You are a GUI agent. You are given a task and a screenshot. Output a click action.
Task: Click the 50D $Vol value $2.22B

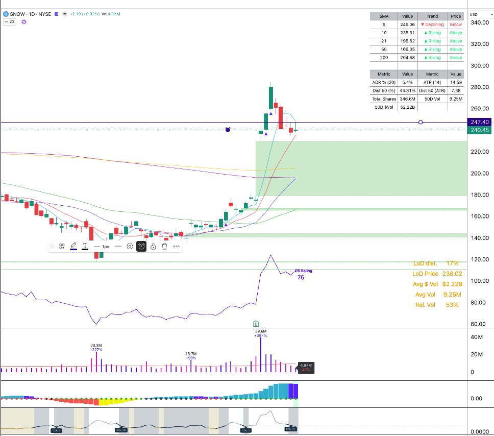coord(407,107)
